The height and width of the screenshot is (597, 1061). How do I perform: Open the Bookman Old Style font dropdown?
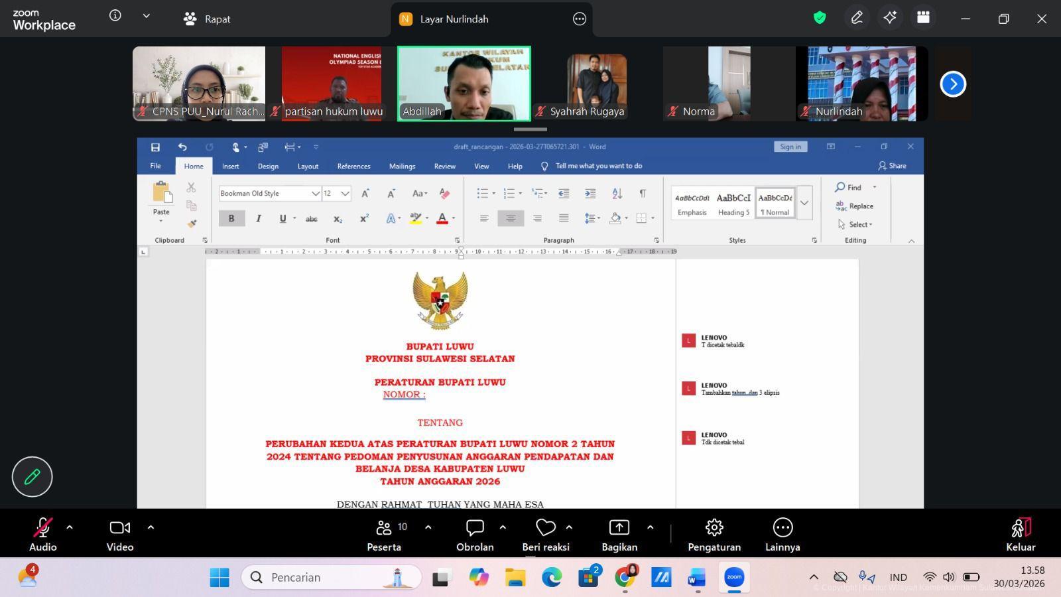316,194
